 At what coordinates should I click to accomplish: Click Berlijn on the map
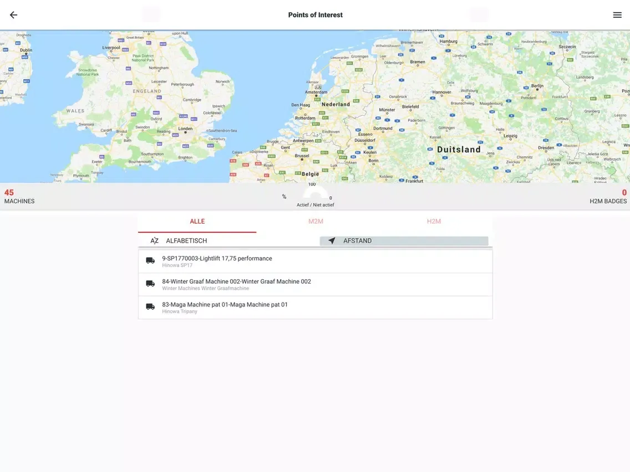tap(537, 86)
